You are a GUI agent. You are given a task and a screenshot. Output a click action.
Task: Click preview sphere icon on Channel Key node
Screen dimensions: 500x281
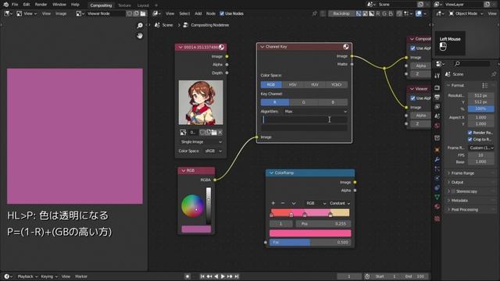345,47
